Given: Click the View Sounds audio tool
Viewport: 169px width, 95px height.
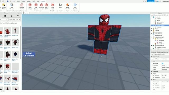Looking at the screenshot, I should (75, 6).
